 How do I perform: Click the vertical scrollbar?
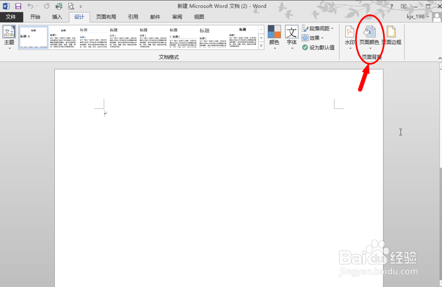pos(441,175)
